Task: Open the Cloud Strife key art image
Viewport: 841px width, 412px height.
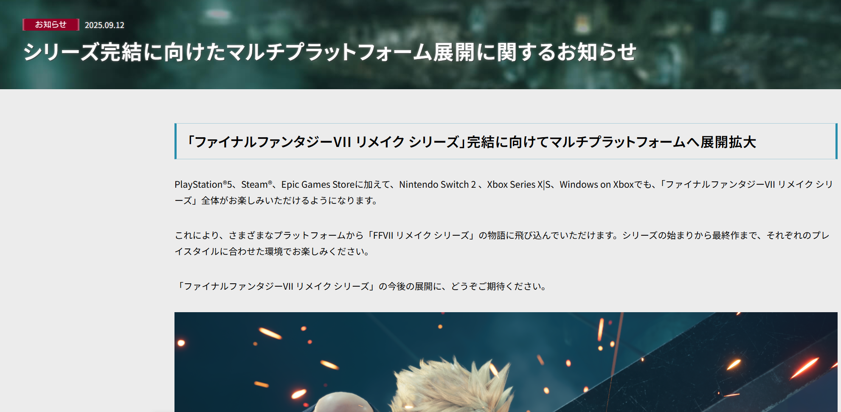Action: 506,362
